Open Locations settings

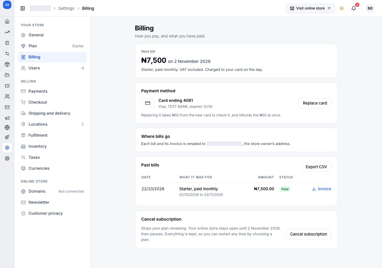click(x=52, y=124)
